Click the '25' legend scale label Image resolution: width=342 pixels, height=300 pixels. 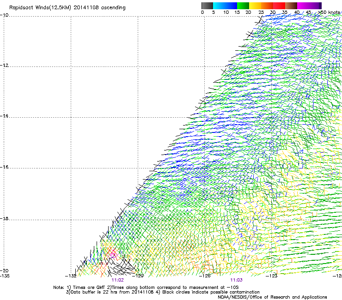[x=261, y=12]
